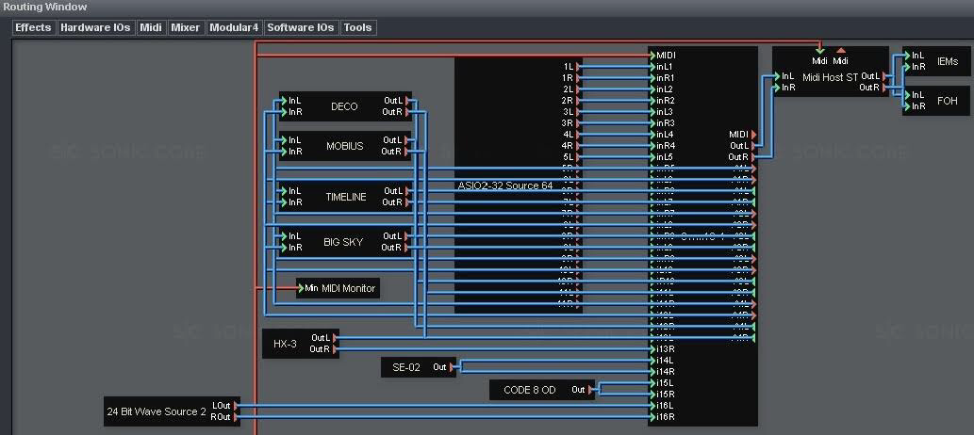The width and height of the screenshot is (974, 435).
Task: Select the BIG SKY effect module
Action: pos(343,242)
